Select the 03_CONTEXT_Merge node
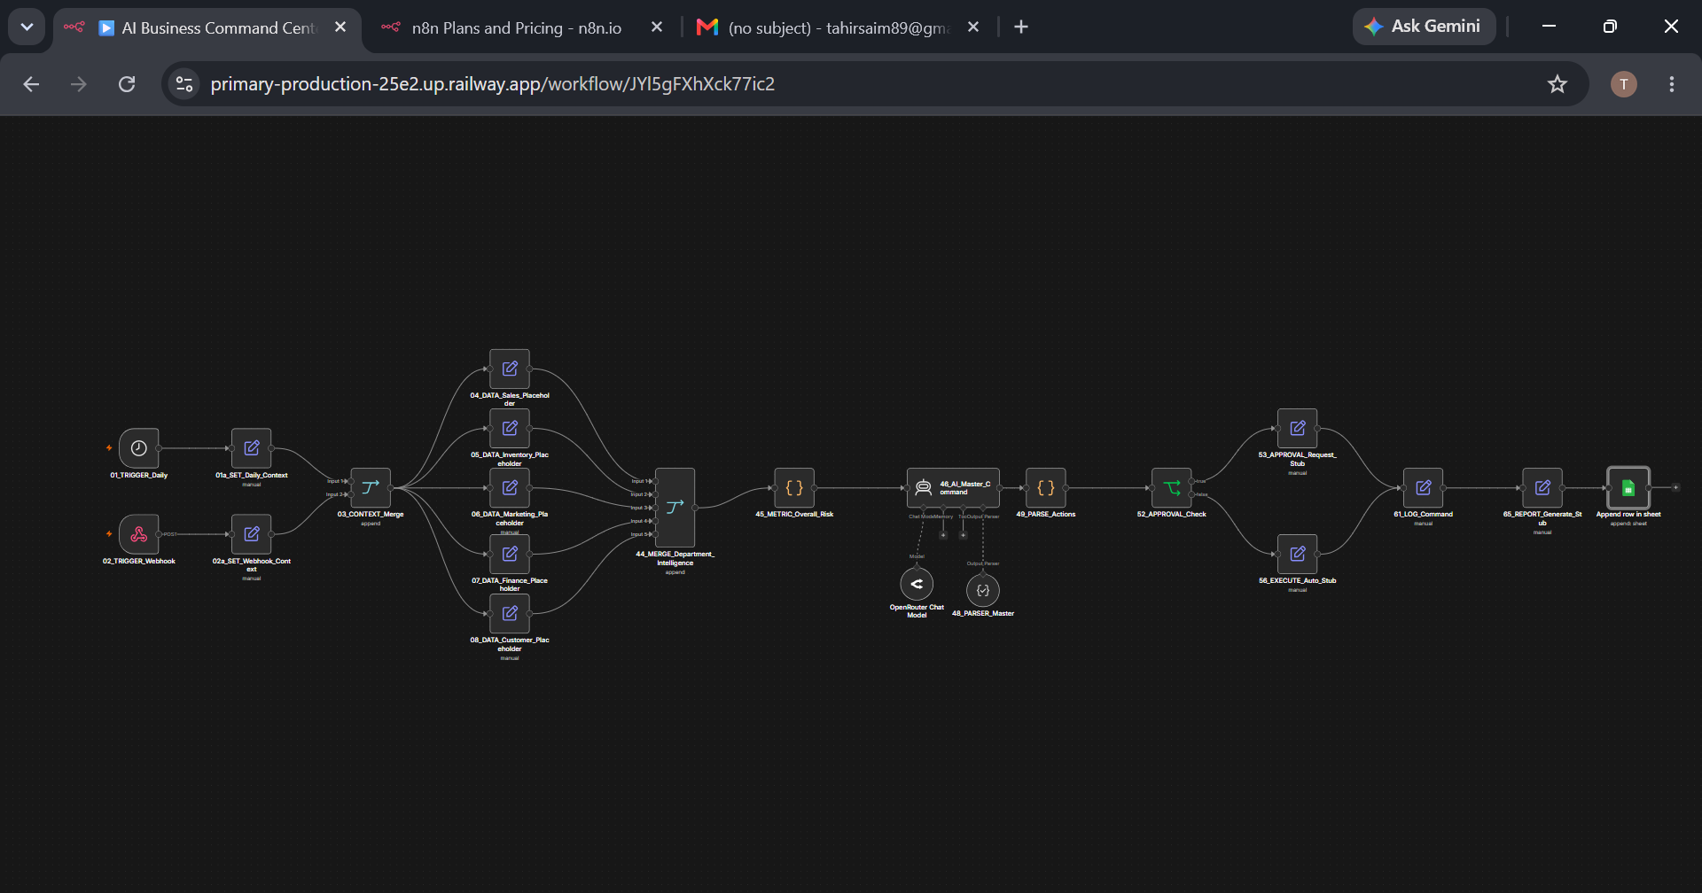 371,487
